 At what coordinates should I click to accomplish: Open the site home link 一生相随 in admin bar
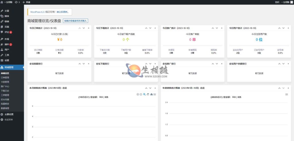(7, 2)
